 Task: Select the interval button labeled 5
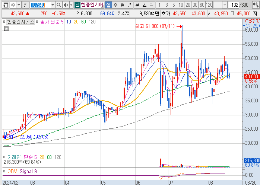174,5
